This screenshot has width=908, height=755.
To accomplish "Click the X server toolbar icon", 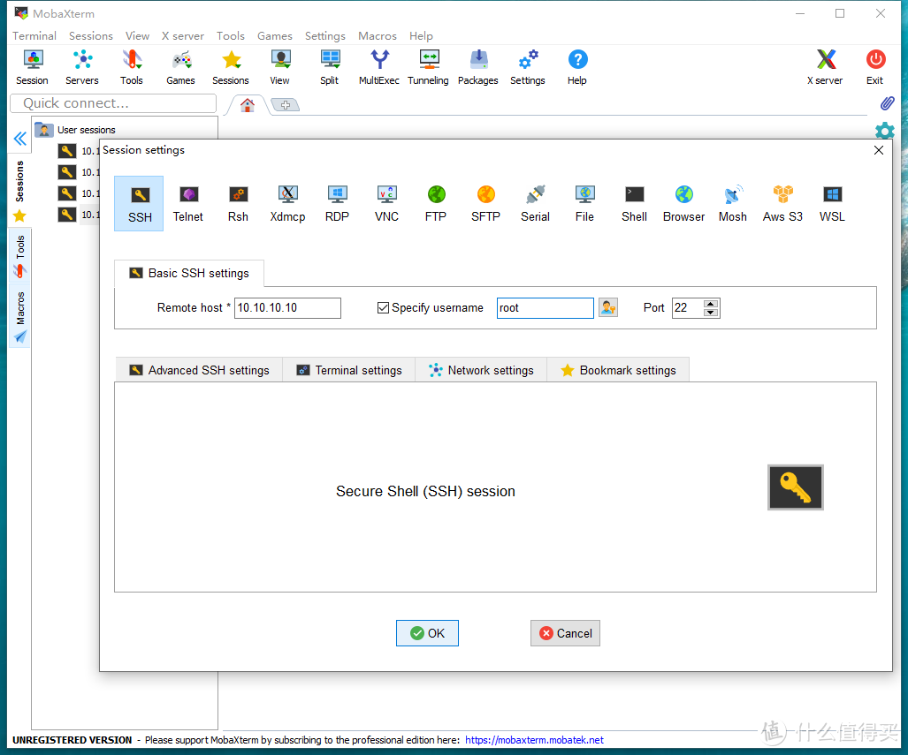I will (825, 67).
